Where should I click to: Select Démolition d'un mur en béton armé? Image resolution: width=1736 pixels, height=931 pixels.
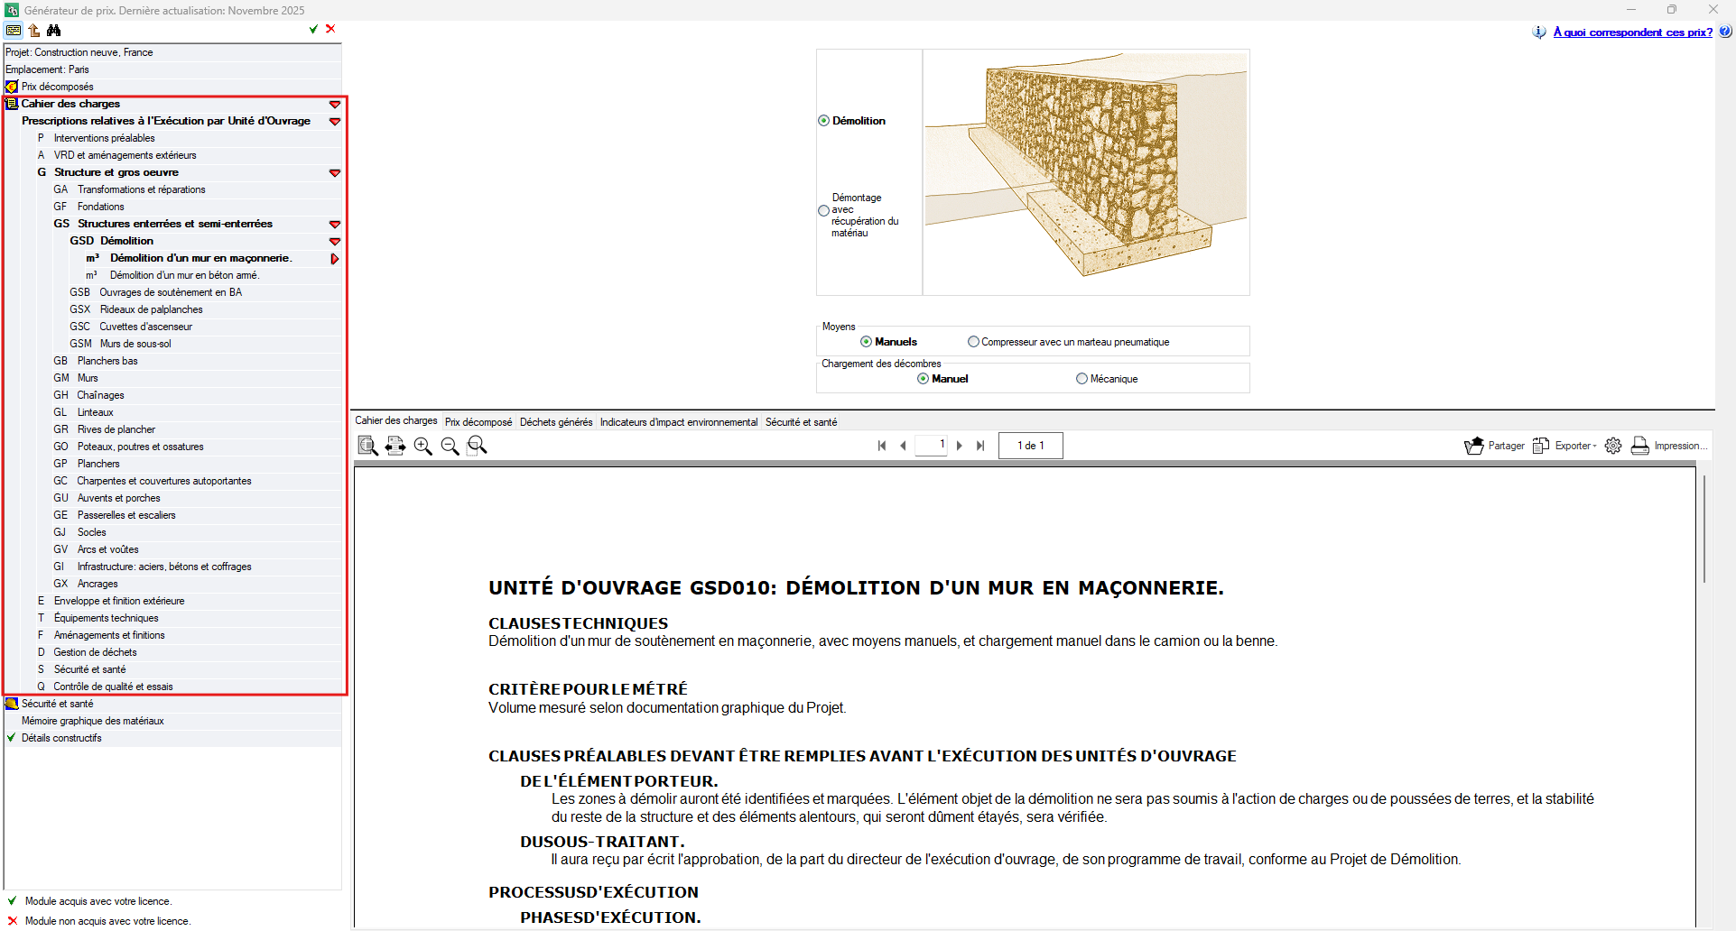coord(184,275)
